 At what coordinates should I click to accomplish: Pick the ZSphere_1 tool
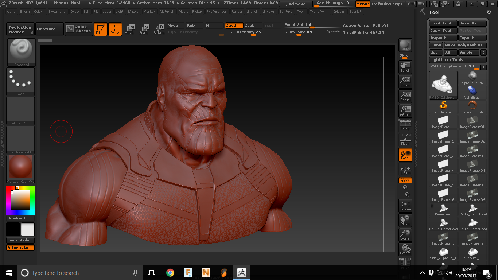[472, 253]
